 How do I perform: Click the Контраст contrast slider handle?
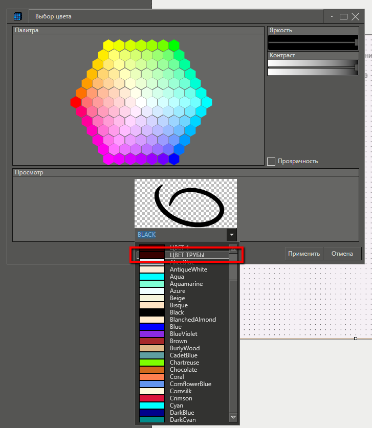tap(356, 67)
